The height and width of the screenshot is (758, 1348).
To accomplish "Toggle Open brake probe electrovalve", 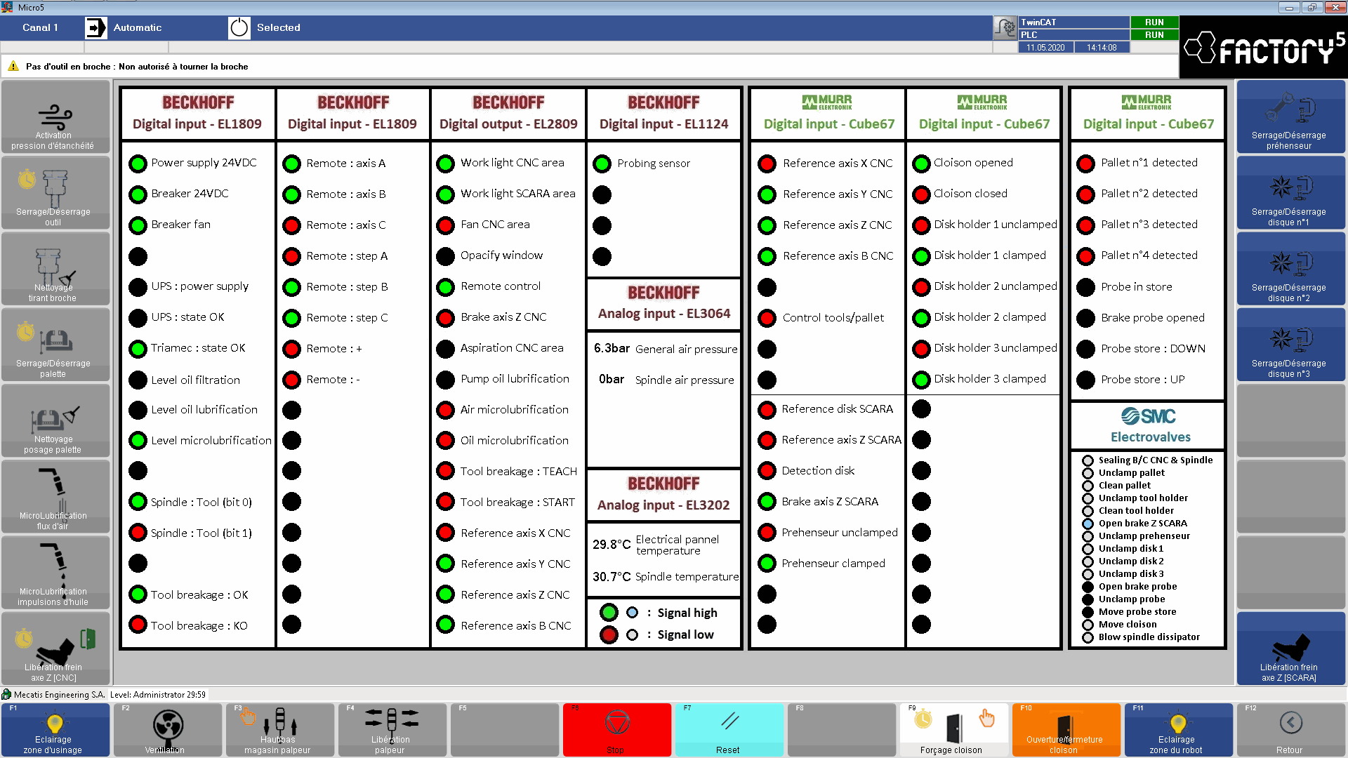I will [x=1088, y=587].
